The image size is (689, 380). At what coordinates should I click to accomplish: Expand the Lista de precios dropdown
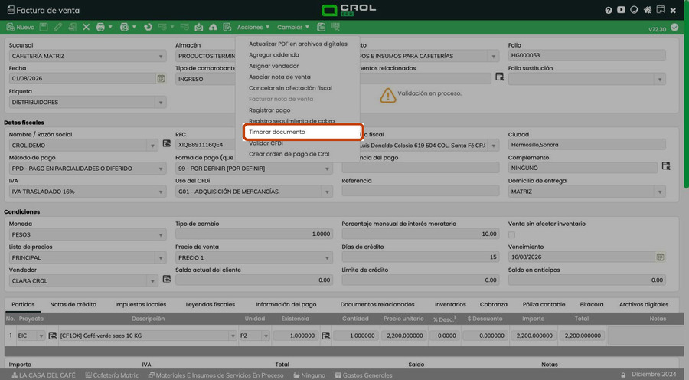pyautogui.click(x=161, y=257)
